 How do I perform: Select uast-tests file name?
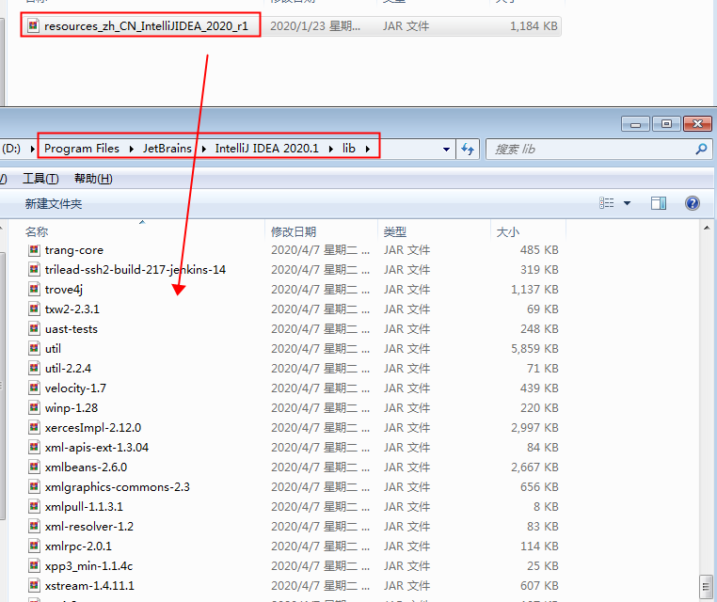(x=72, y=328)
